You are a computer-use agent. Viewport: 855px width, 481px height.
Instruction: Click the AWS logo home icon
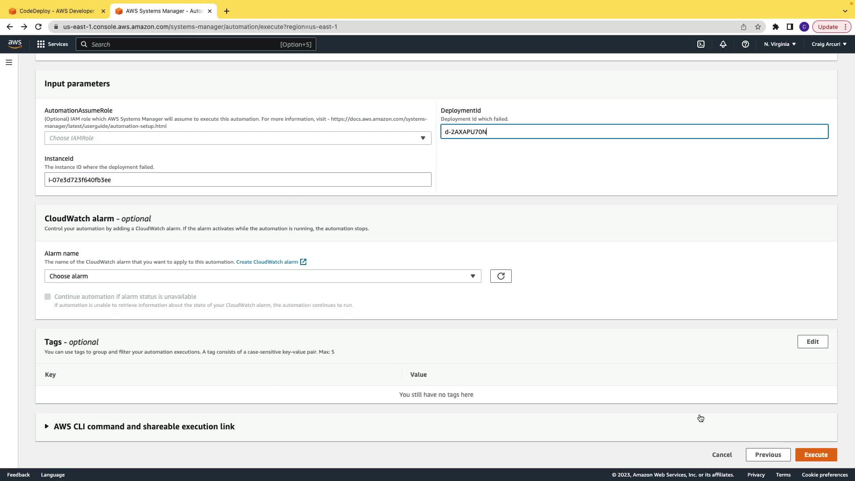(15, 44)
